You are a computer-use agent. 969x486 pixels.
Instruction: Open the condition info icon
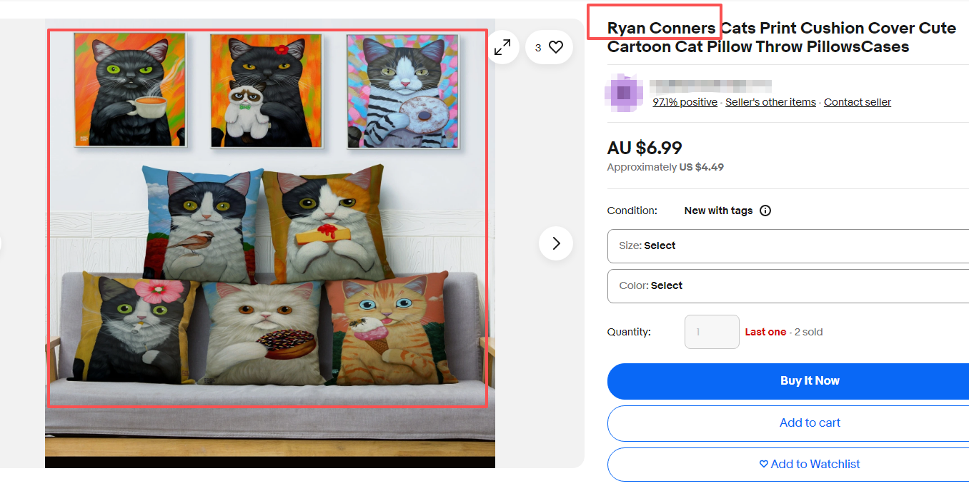point(765,211)
